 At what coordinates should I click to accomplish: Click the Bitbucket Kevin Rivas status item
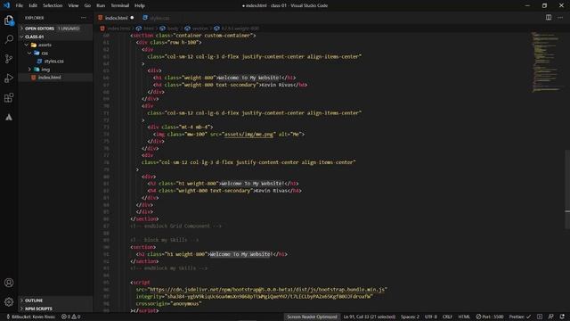[x=31, y=317]
